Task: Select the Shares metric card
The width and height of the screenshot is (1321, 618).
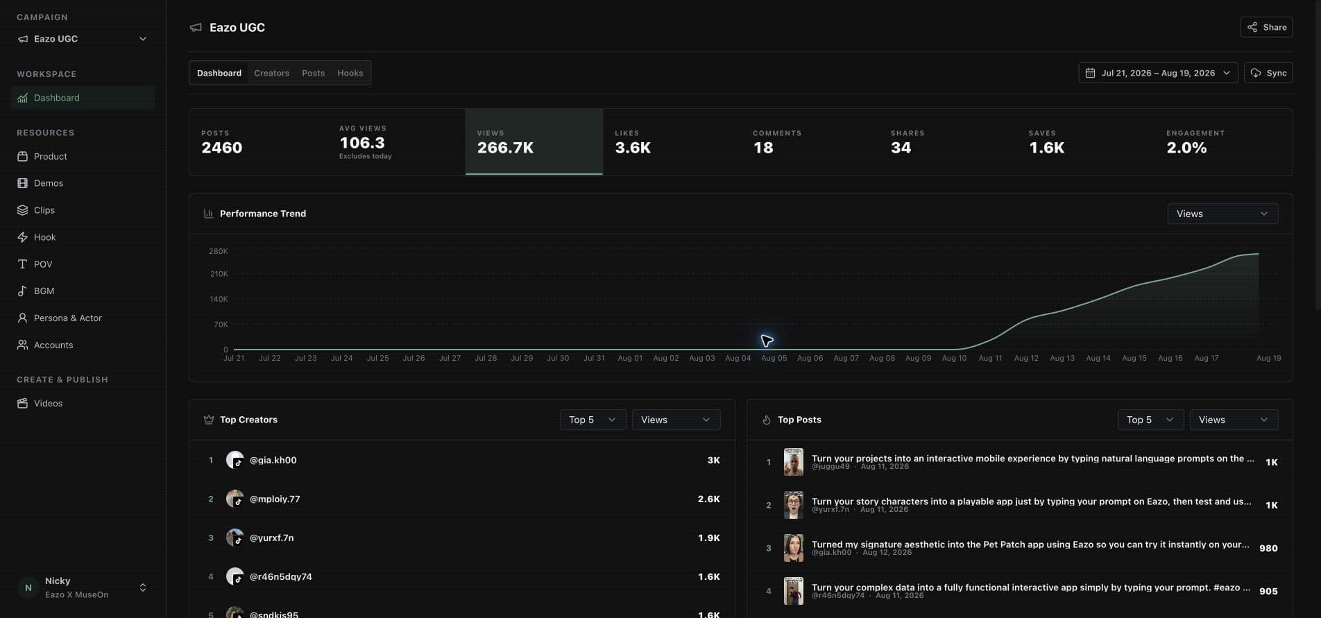Action: [x=948, y=141]
